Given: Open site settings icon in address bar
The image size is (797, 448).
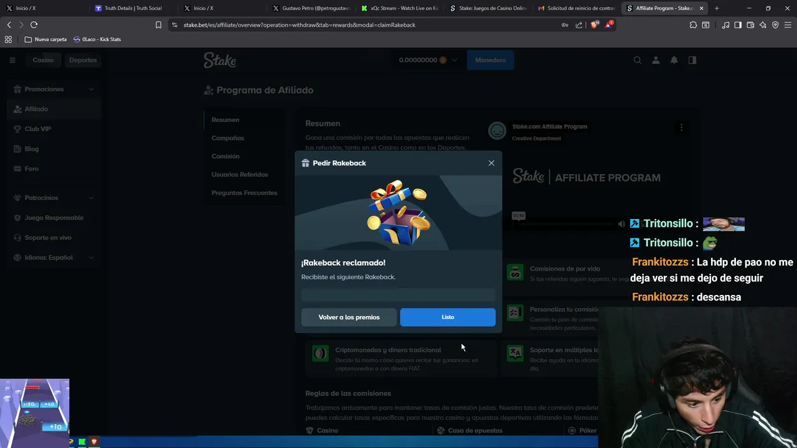Looking at the screenshot, I should 174,25.
